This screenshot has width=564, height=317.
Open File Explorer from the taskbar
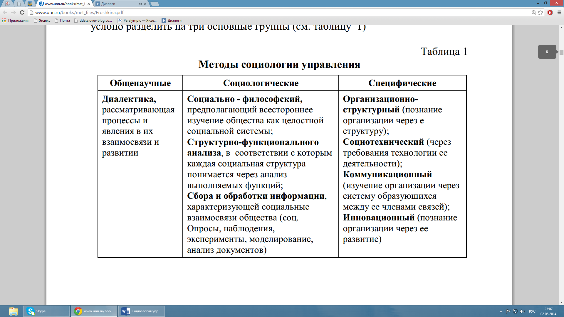(13, 311)
